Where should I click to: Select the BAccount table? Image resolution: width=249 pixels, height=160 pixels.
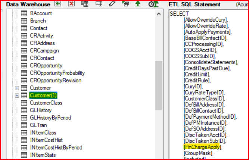(x=41, y=13)
